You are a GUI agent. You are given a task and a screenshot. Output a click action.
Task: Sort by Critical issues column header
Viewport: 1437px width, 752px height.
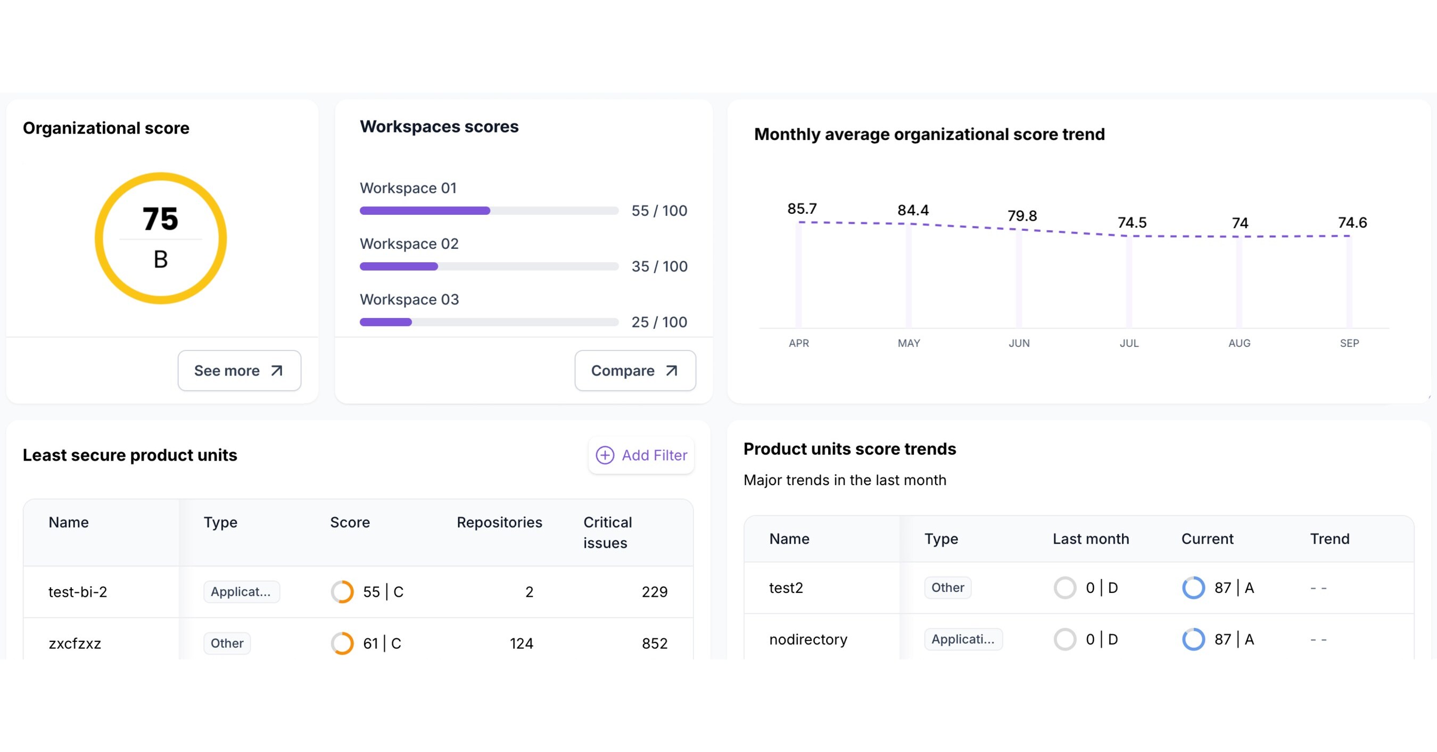(x=607, y=532)
